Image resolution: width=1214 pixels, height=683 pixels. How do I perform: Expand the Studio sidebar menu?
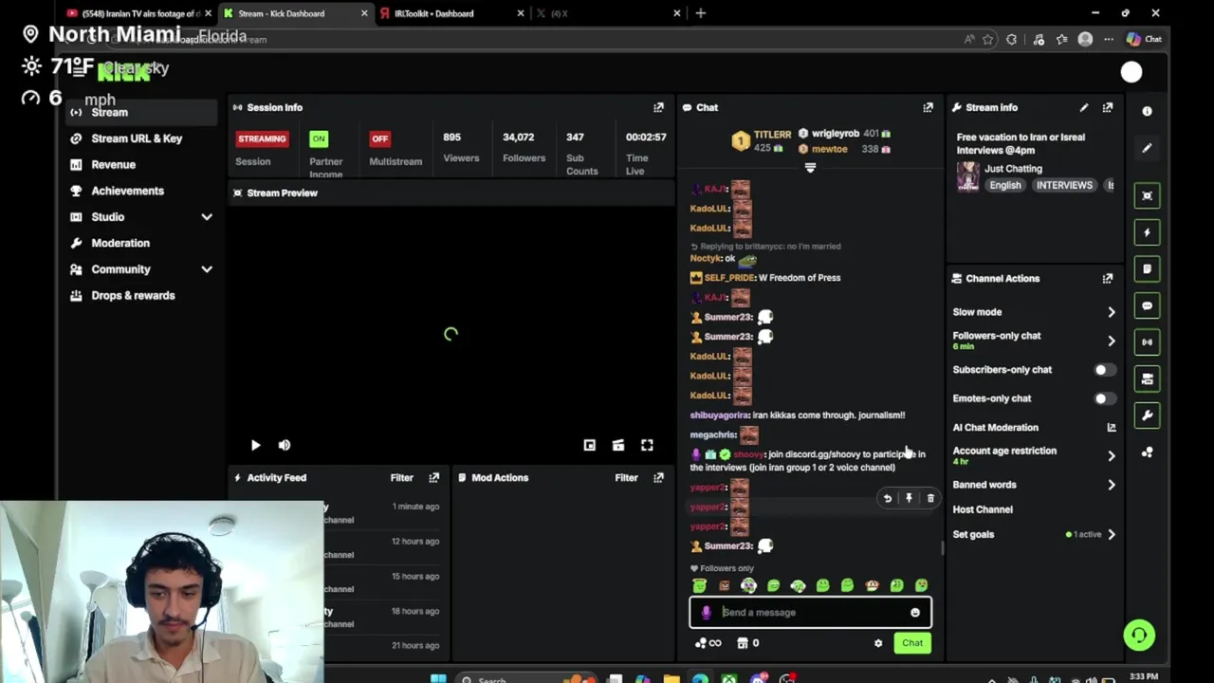pyautogui.click(x=207, y=217)
